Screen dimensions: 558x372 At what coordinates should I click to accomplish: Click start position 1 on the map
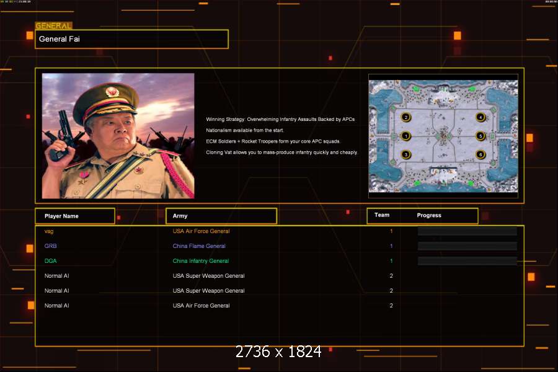405,136
